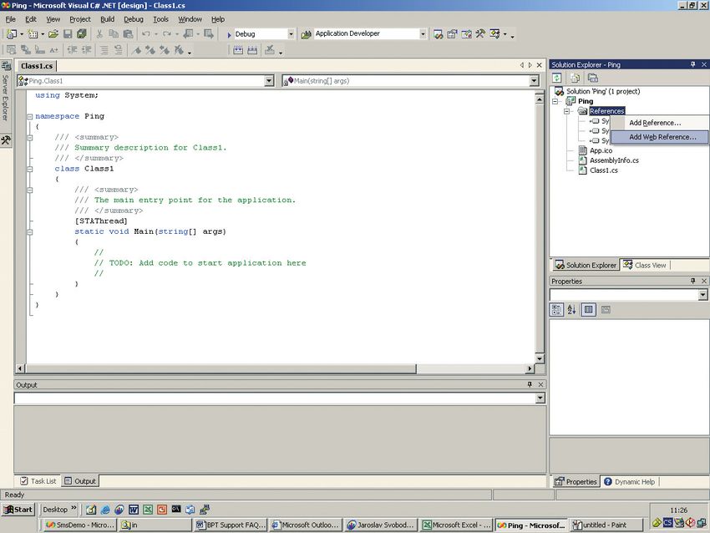Select App.ico in Solution Explorer
The height and width of the screenshot is (533, 710).
601,151
